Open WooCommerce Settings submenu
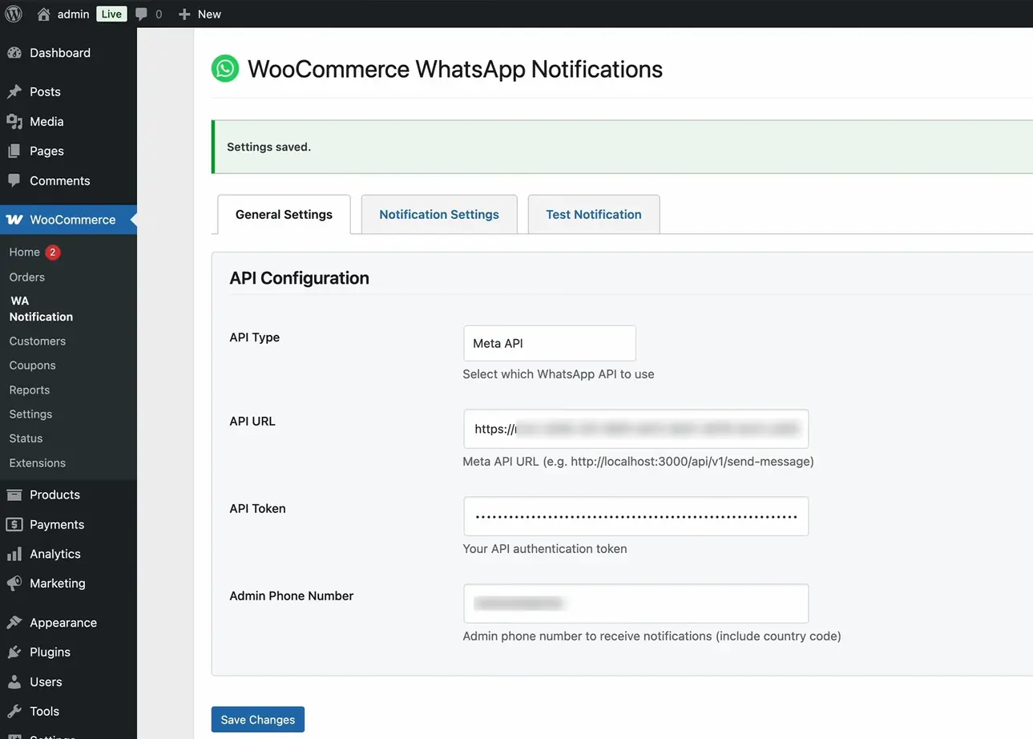1033x739 pixels. pyautogui.click(x=30, y=414)
